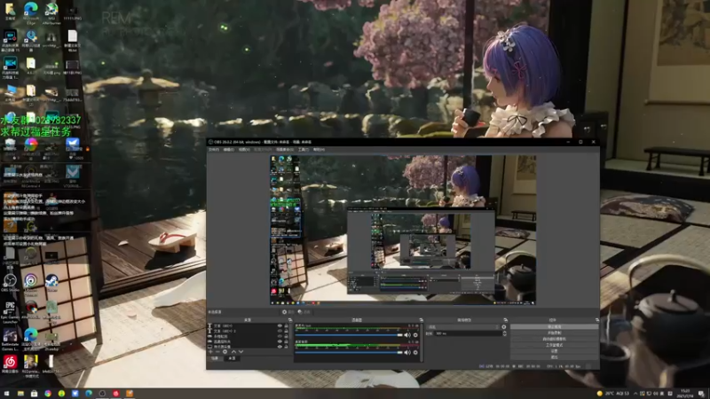This screenshot has width=710, height=399.
Task: Open the Windows Start menu
Action: coord(6,394)
